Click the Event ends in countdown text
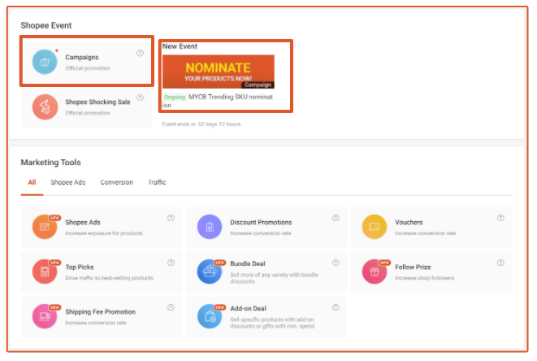Viewport: 537px width, 361px height. click(201, 124)
